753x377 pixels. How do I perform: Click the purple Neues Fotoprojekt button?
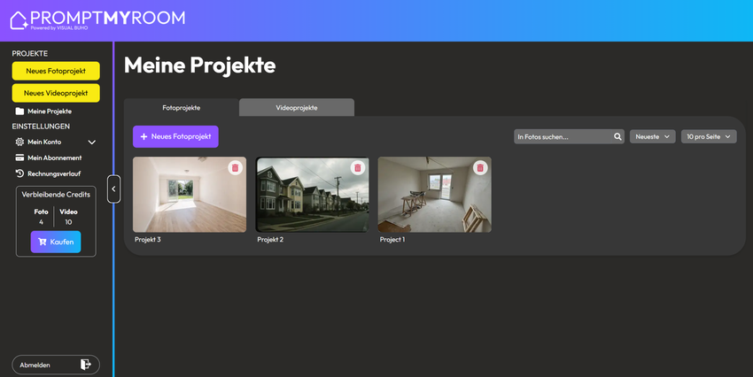[x=175, y=136]
